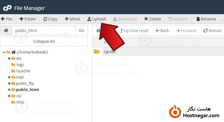Image resolution: width=224 pixels, height=122 pixels.
Task: Go up one level
Action: [x=134, y=31]
